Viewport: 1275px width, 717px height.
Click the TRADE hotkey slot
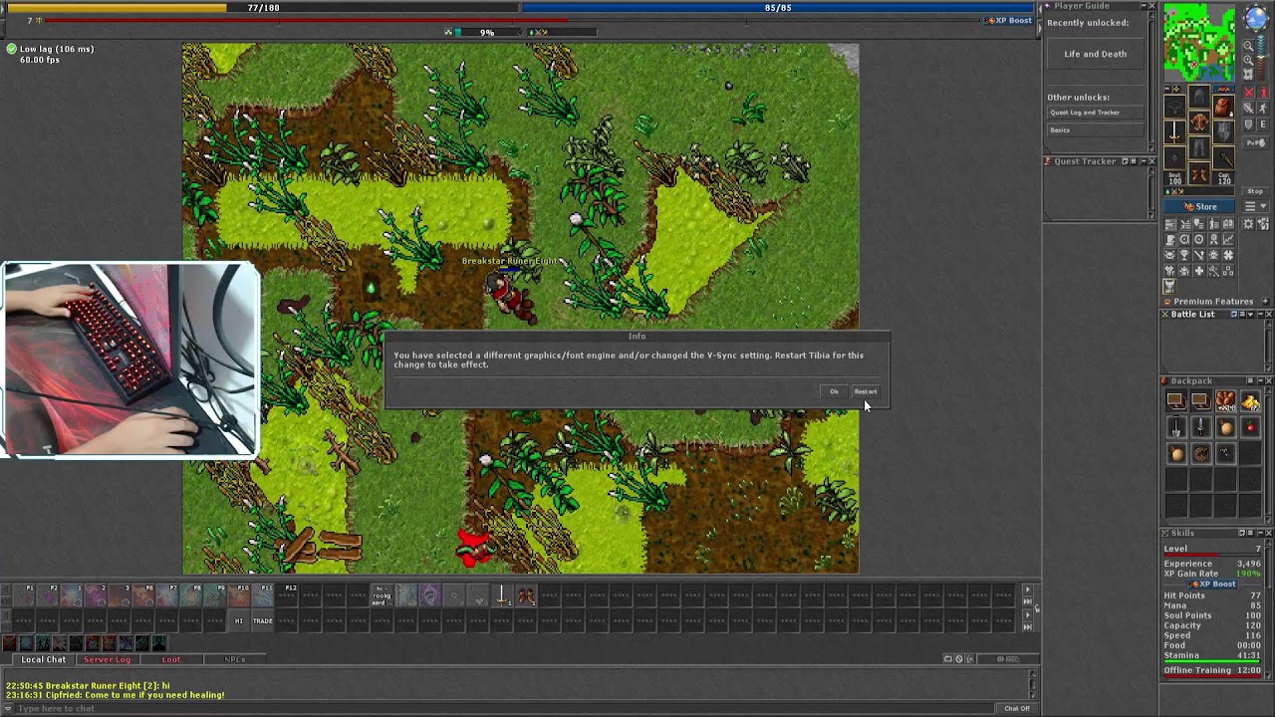pos(262,620)
